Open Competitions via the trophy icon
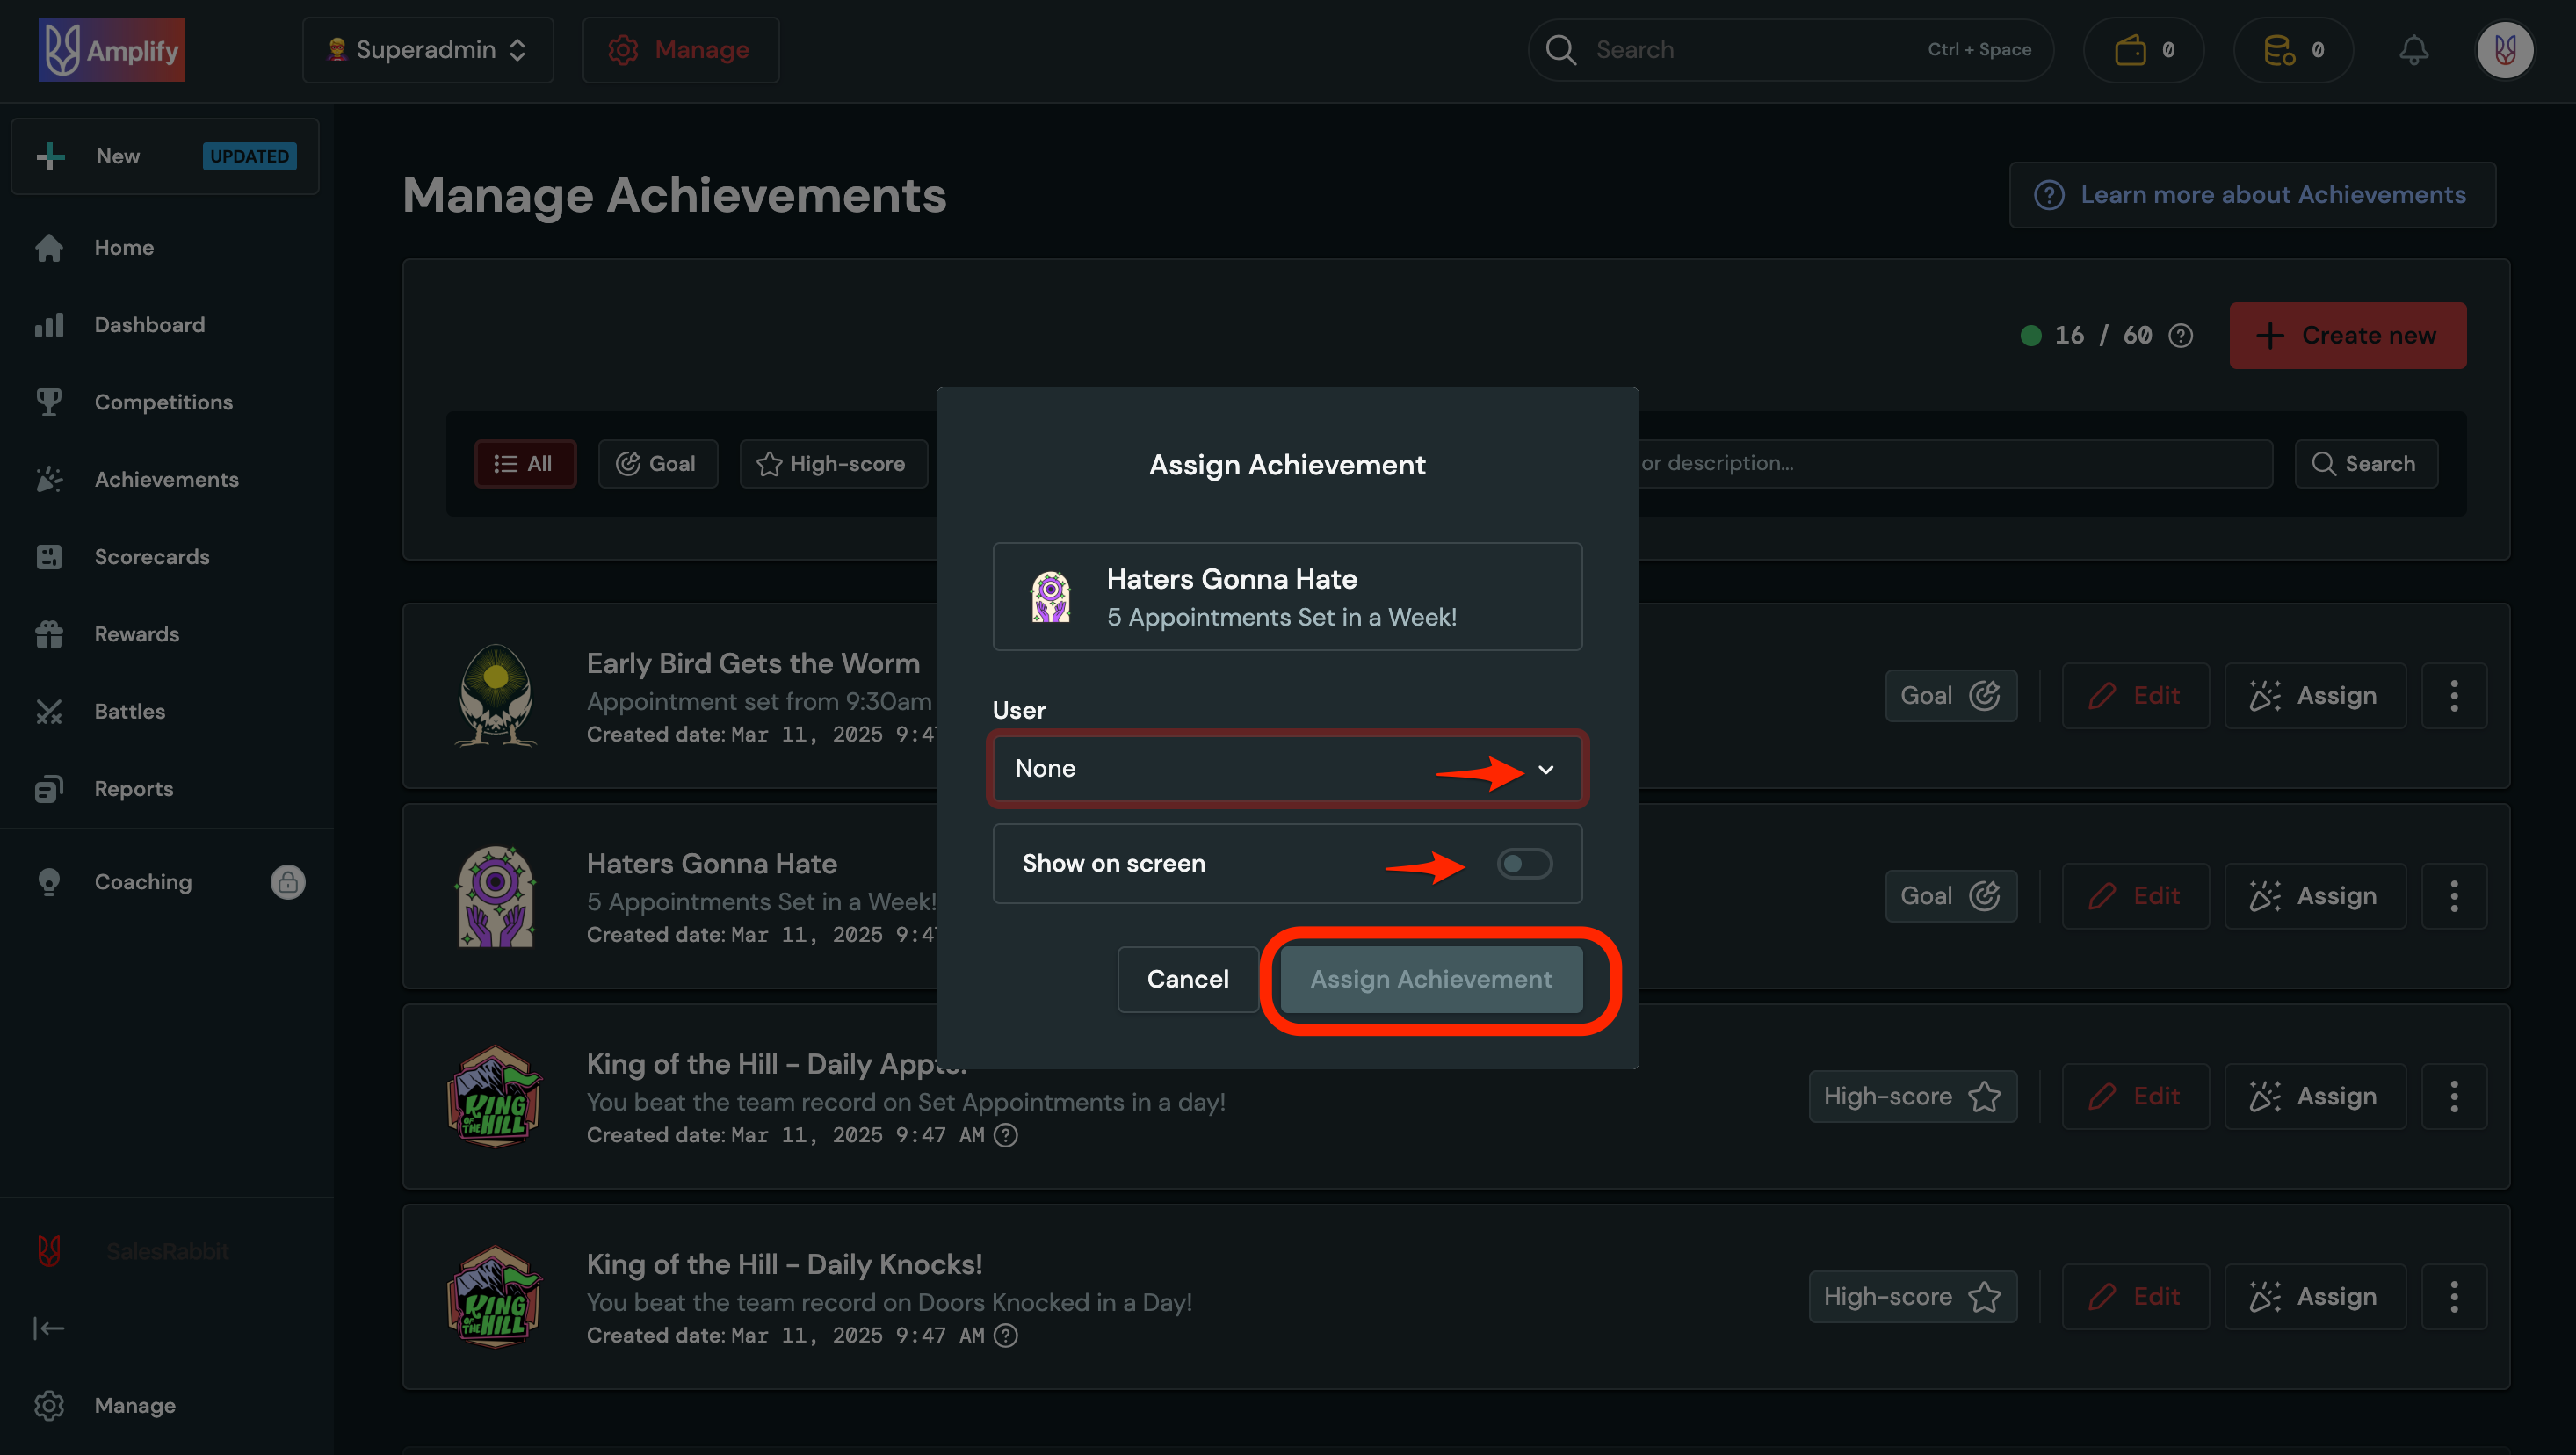Image resolution: width=2576 pixels, height=1455 pixels. 49,401
